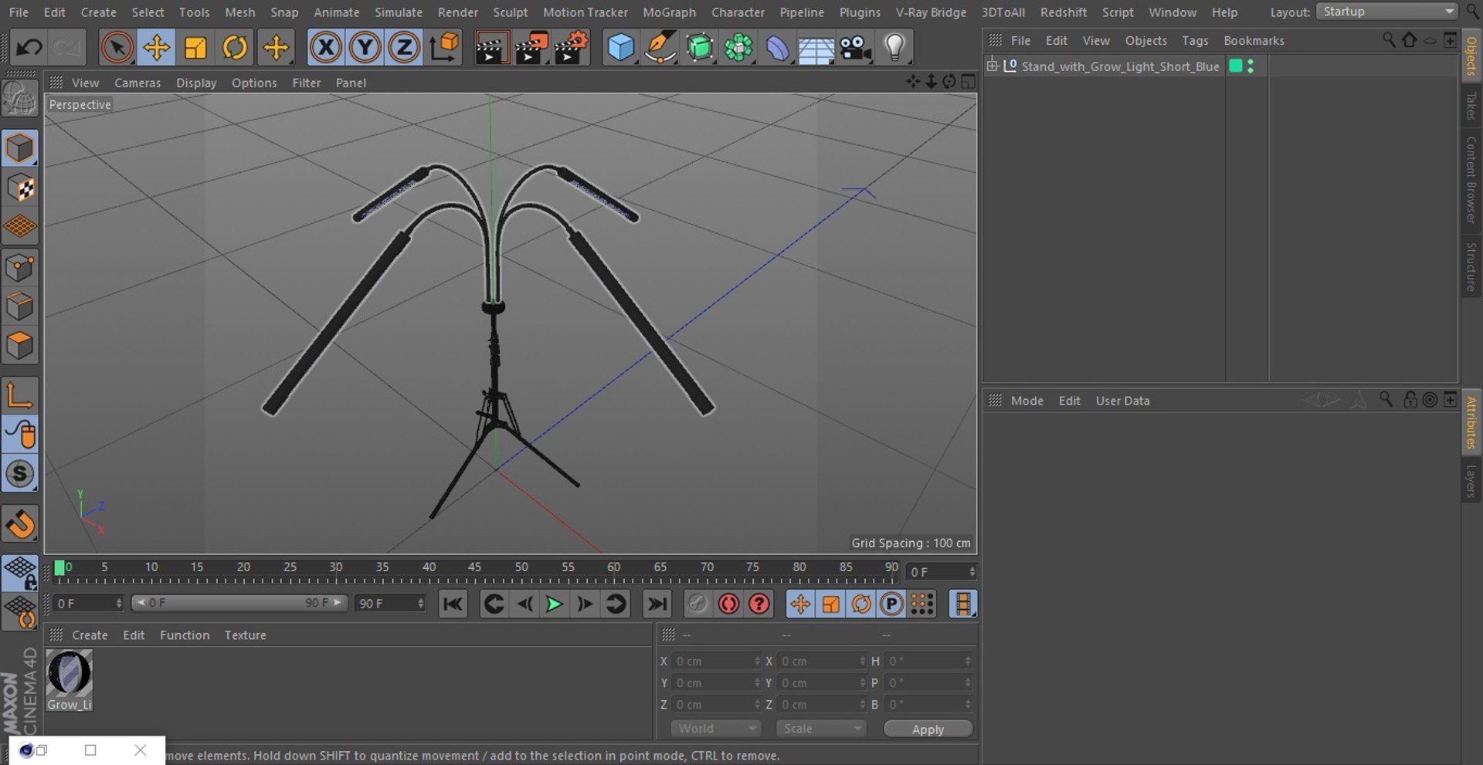
Task: Enable Axis mode tool
Action: [20, 395]
